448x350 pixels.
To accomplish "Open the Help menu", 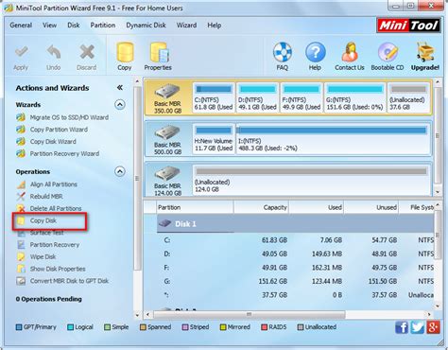I will (215, 26).
